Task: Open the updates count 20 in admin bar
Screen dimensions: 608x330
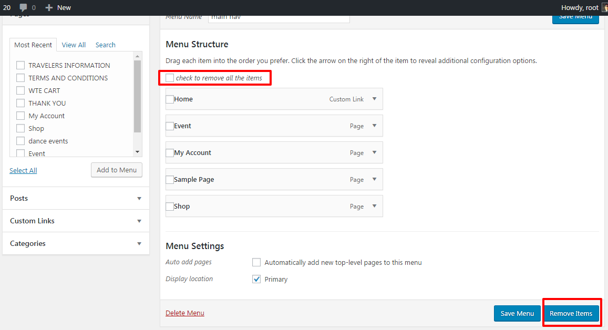Action: coord(7,7)
